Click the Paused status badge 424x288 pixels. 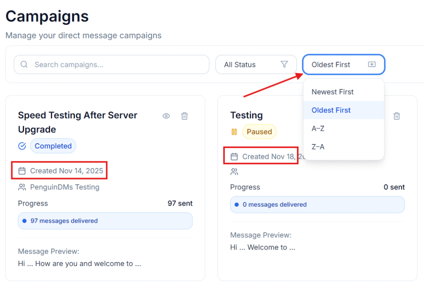click(259, 132)
